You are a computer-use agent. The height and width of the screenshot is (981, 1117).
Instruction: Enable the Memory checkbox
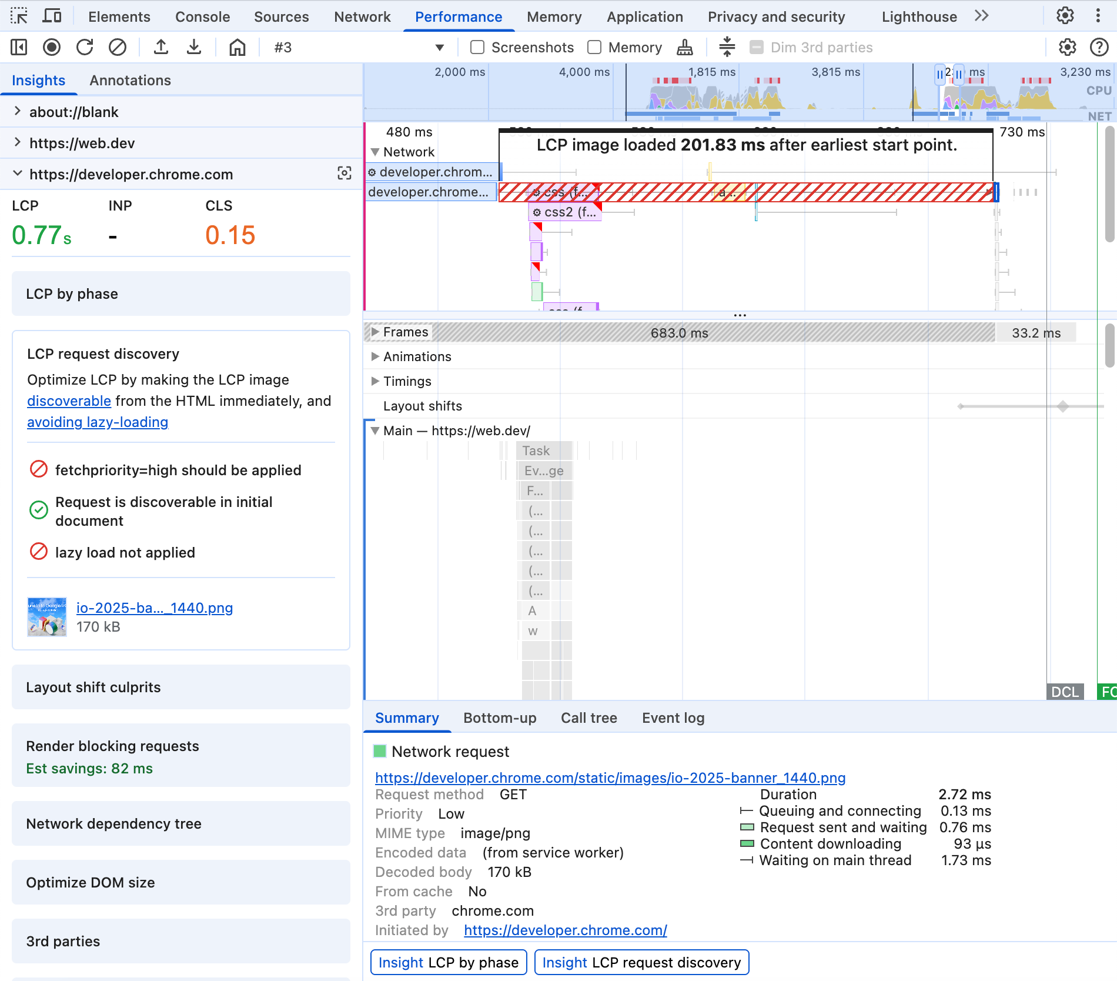(594, 48)
